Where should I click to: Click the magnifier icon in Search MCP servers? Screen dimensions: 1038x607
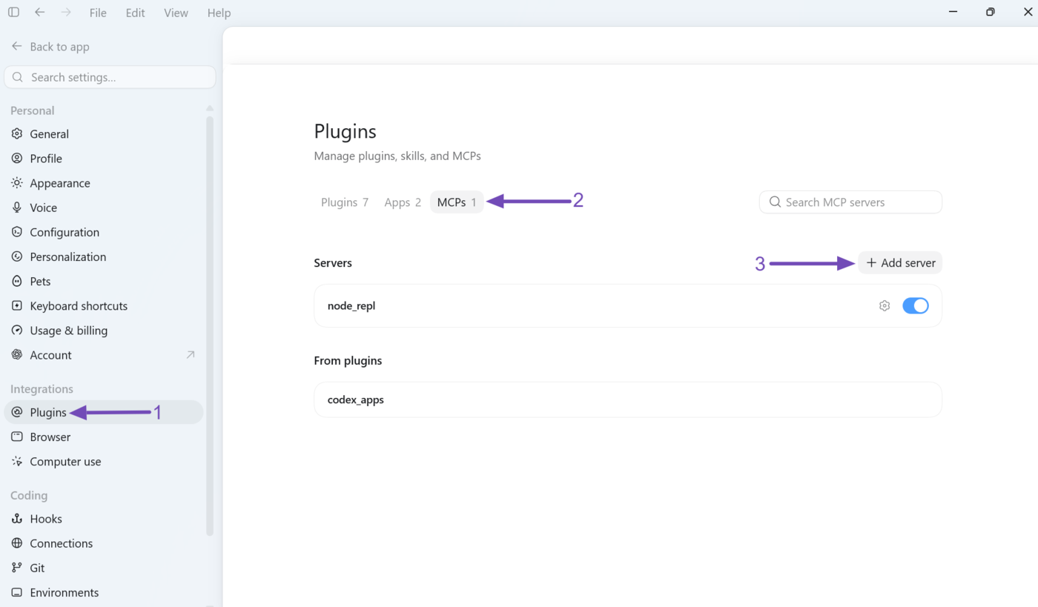776,202
